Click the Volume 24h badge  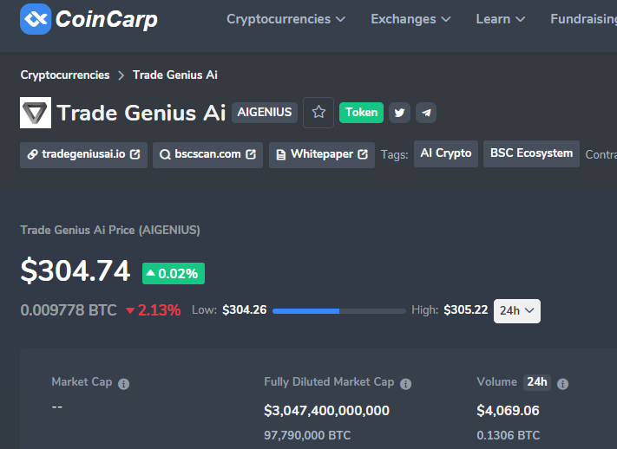pyautogui.click(x=536, y=382)
